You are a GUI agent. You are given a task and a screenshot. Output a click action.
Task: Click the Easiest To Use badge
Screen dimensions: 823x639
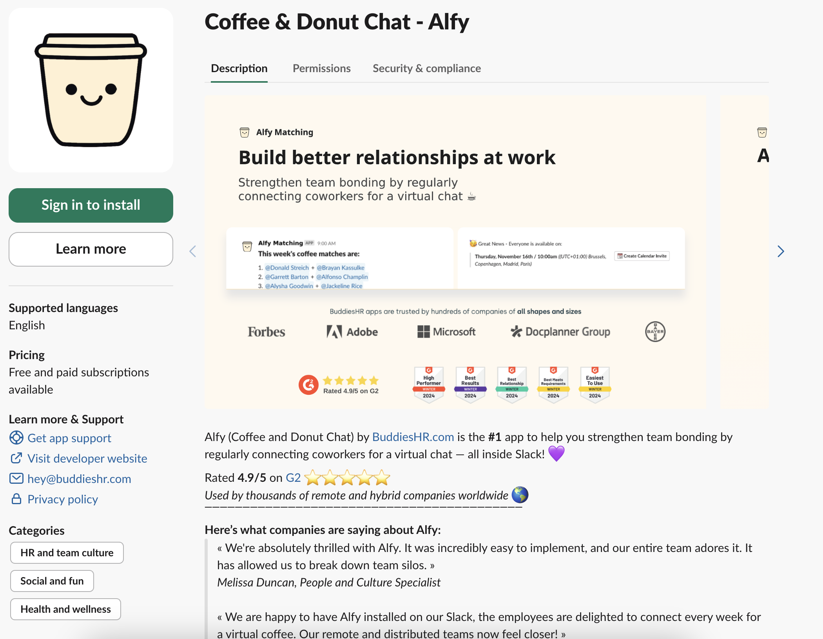pyautogui.click(x=595, y=384)
